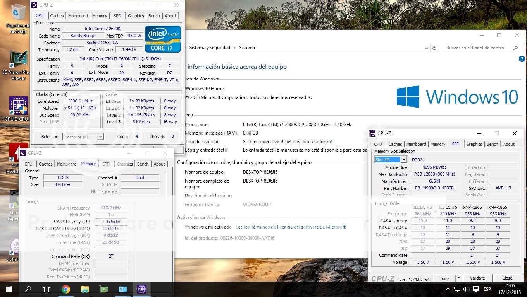
Task: Click the Validate button in CPU-Z
Action: tap(477, 278)
